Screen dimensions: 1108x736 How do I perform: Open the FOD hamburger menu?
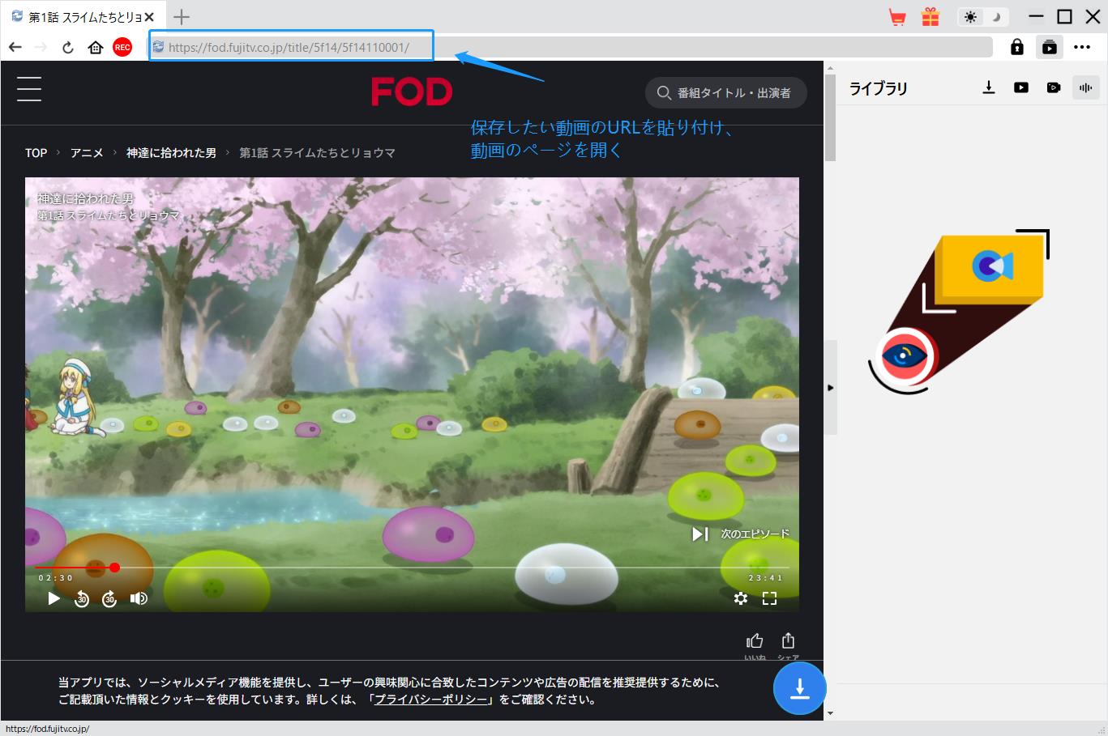[29, 88]
